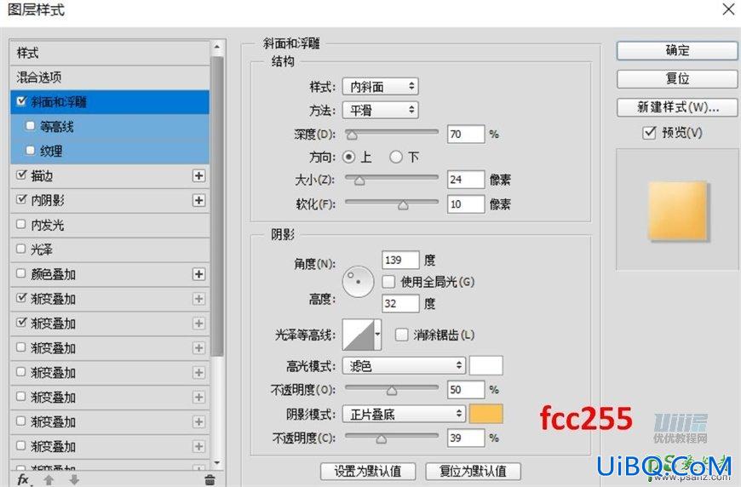This screenshot has height=487, width=741.
Task: Click the 软化 value field showing 10
Action: [x=466, y=204]
